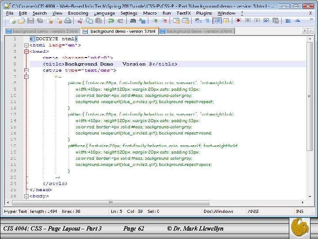Open Find with the binoculars icon
This screenshot has width=318, height=239.
click(132, 21)
